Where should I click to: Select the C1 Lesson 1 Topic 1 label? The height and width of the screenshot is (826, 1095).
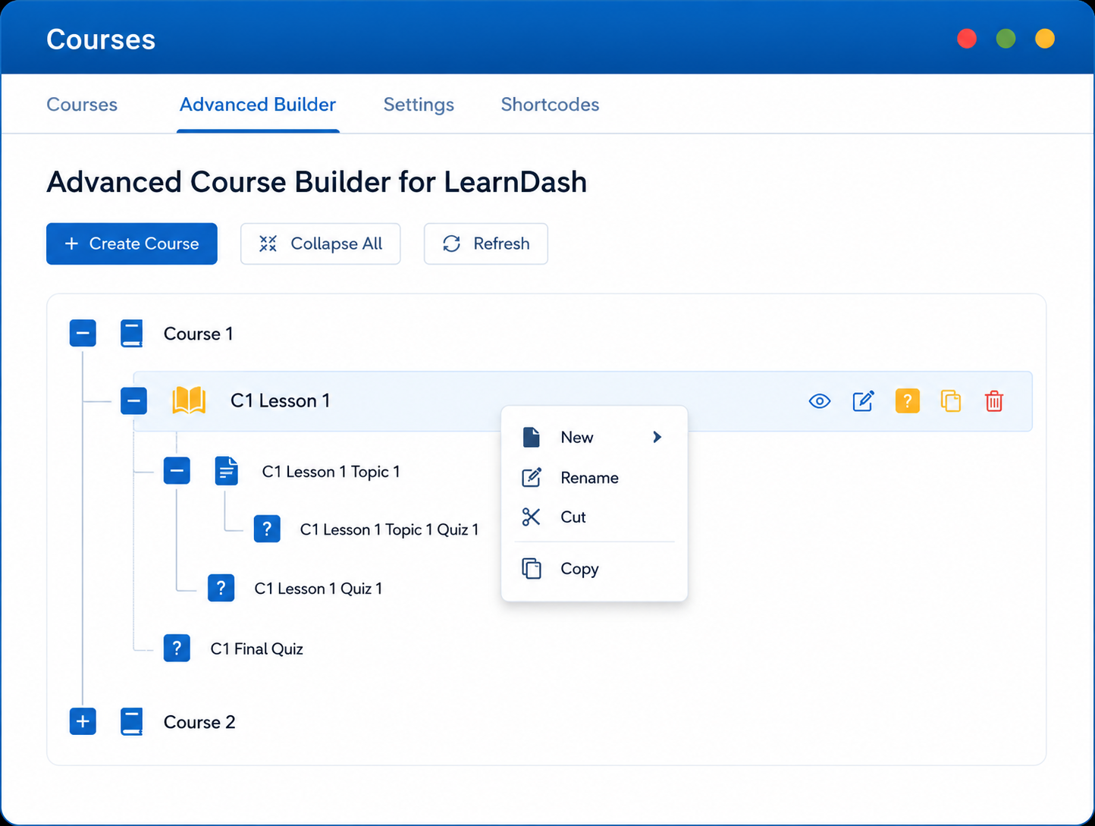pos(331,472)
